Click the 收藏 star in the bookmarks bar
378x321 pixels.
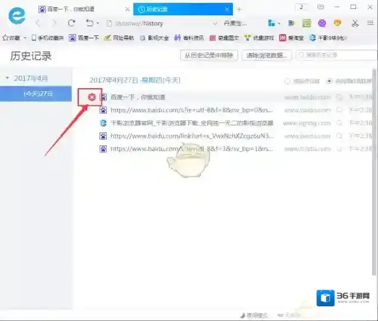coord(11,38)
